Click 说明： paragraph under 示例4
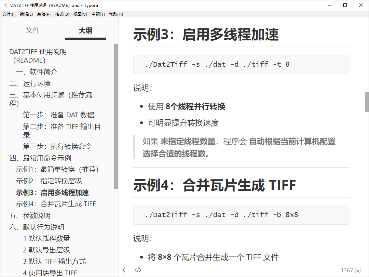Image resolution: width=369 pixels, height=277 pixels. (x=142, y=238)
